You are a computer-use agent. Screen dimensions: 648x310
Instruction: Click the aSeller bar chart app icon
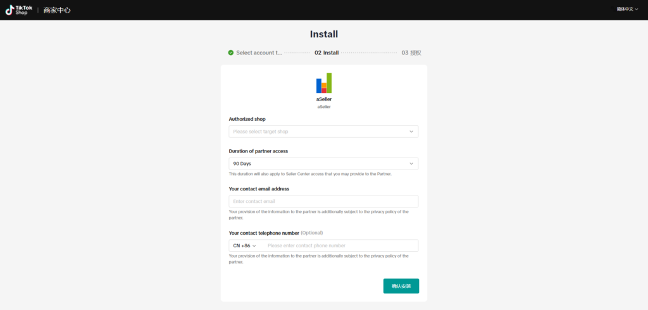tap(324, 83)
